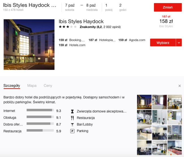
Task: Open the black-and-white mural lobby thumbnail
Action: tap(144, 117)
